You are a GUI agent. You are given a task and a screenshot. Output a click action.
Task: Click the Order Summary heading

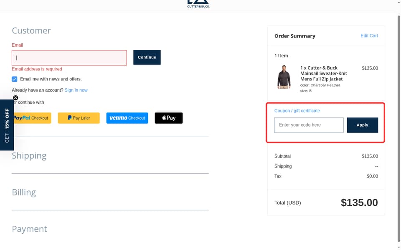[x=294, y=36]
